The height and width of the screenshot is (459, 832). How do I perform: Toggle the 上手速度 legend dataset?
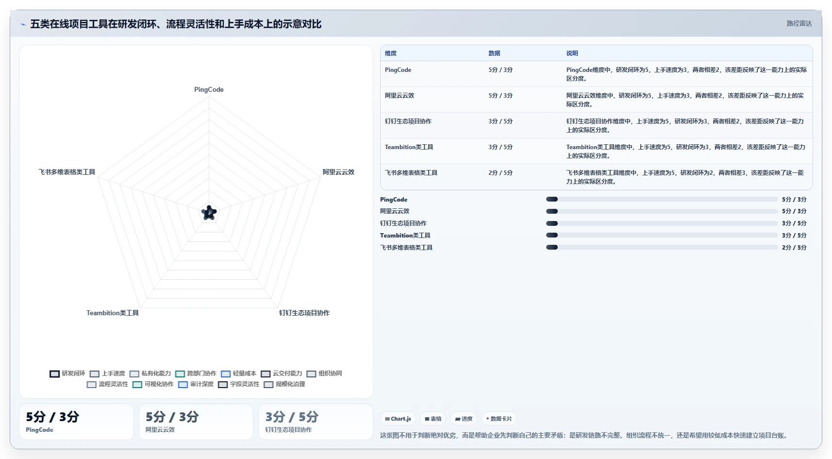(x=108, y=374)
